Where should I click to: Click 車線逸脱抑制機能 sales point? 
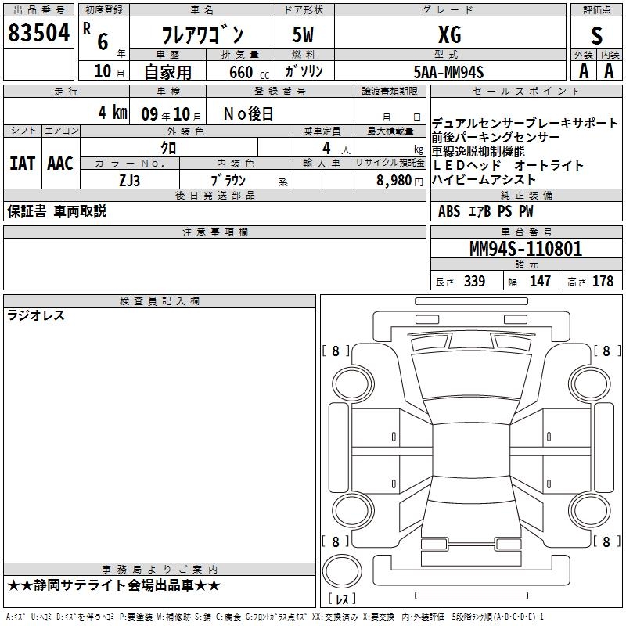[478, 151]
